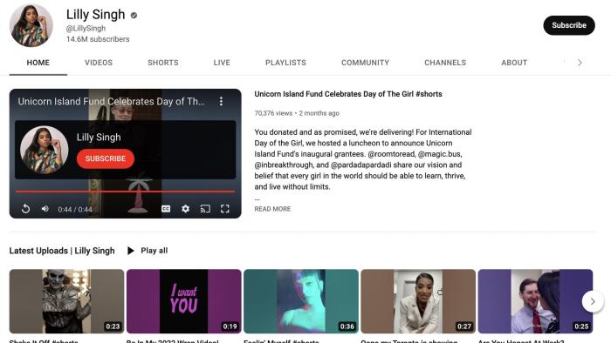This screenshot has width=611, height=343.
Task: Toggle closed captions (CC) in player
Action: (x=166, y=209)
